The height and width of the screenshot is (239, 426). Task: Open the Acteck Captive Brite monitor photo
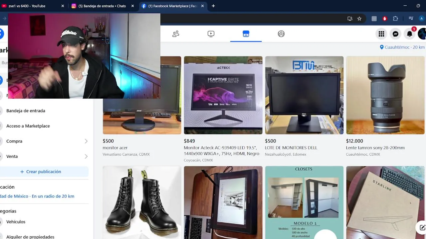click(223, 95)
